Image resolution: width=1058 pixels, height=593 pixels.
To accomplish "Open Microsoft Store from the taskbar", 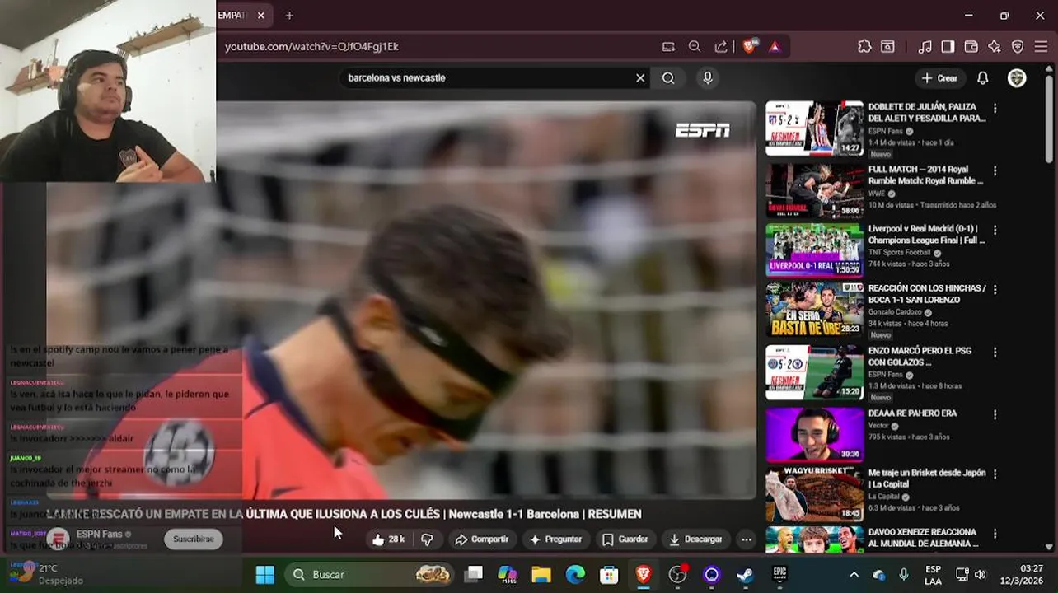I will 609,574.
